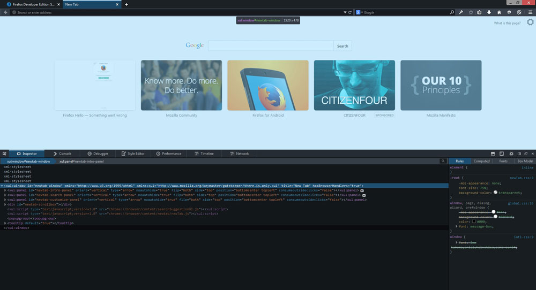This screenshot has height=290, width=536.
Task: Open the Network panel
Action: click(x=240, y=154)
